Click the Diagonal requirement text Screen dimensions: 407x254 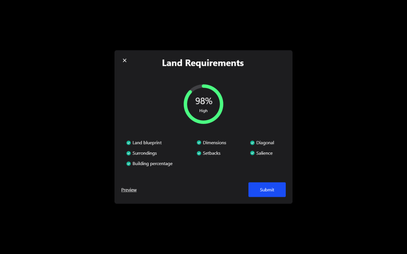265,143
